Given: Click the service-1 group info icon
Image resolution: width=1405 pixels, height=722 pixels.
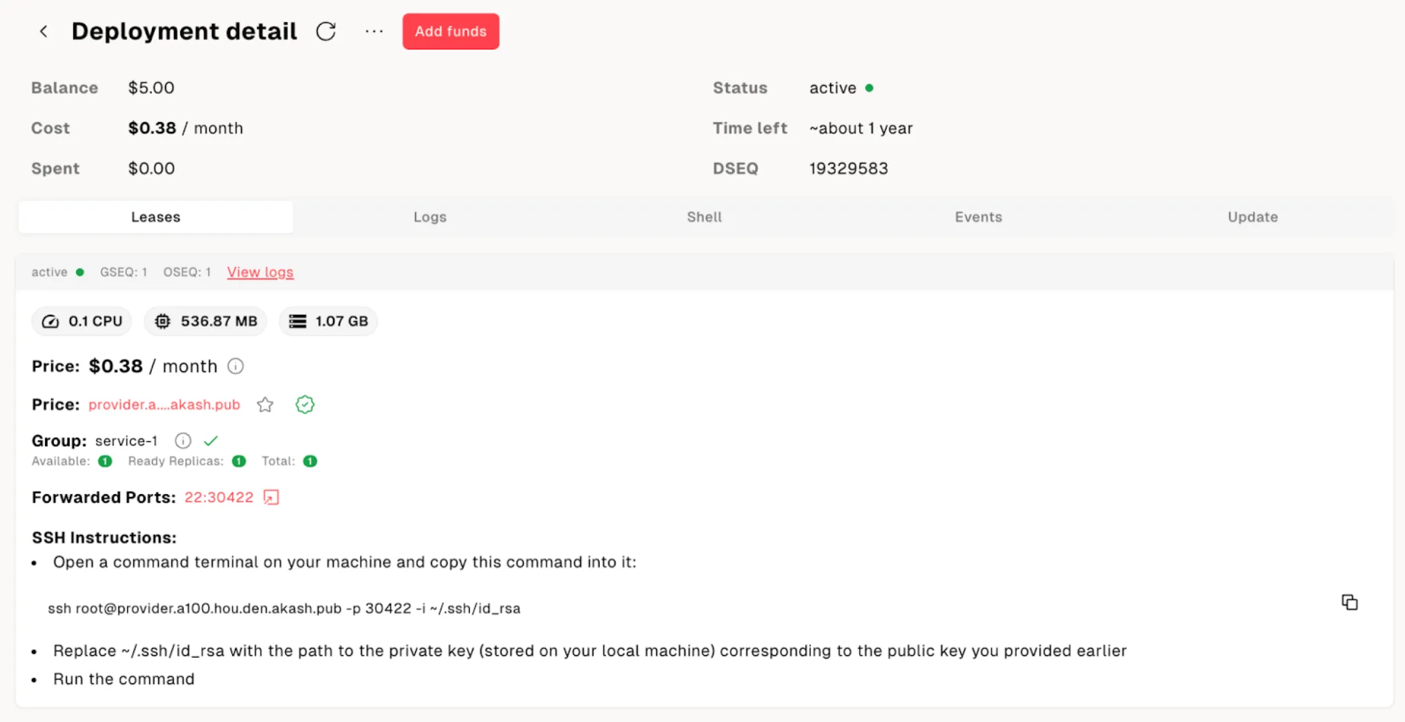Looking at the screenshot, I should pos(183,440).
